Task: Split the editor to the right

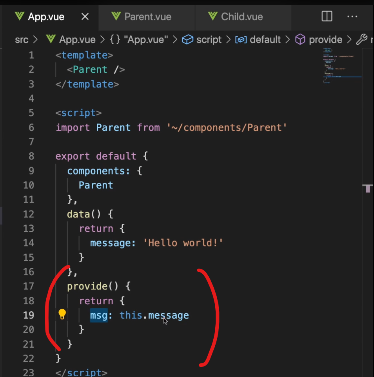Action: coord(327,16)
